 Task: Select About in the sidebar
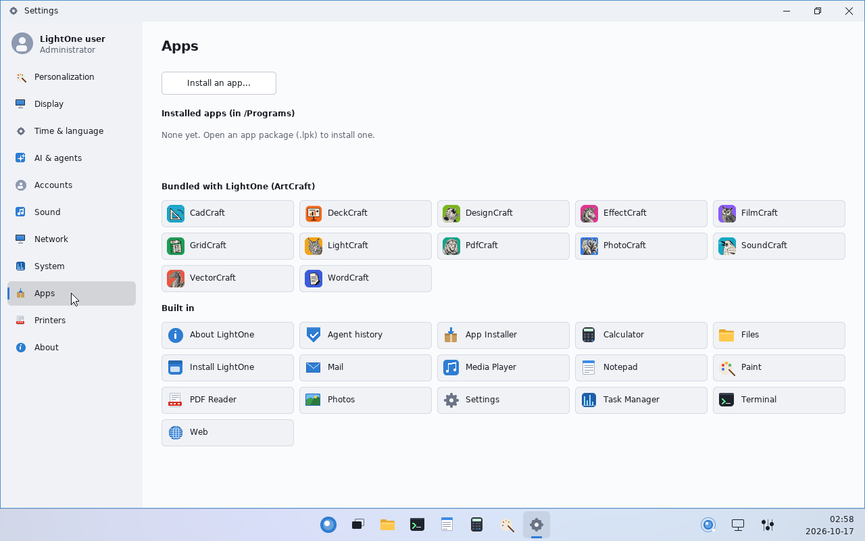(72, 348)
